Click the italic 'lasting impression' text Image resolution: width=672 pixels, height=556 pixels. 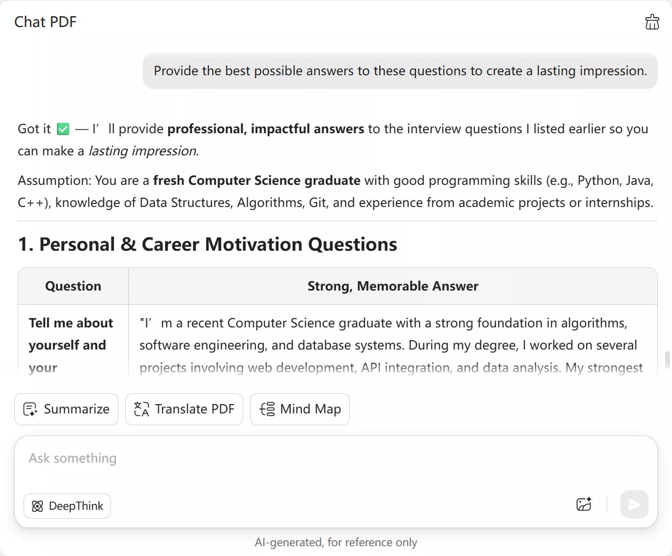(x=142, y=151)
